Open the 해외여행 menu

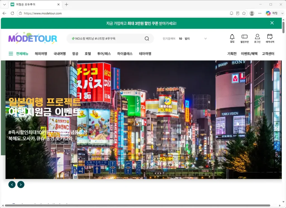[x=41, y=54]
